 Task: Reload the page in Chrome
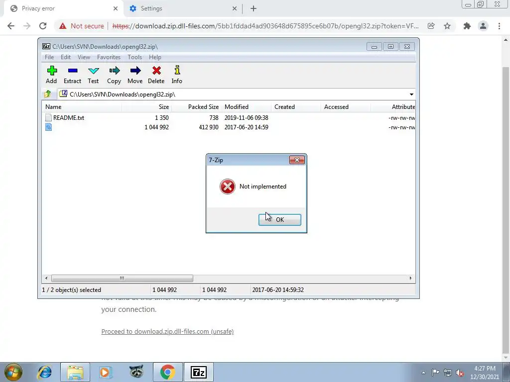[43, 26]
